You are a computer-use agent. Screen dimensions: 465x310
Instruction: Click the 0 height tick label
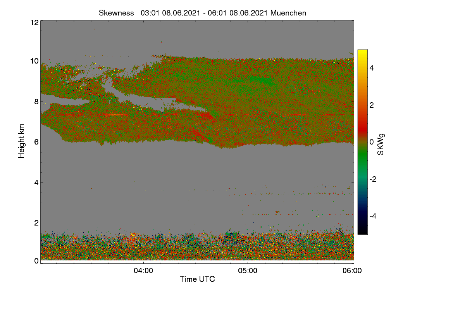[x=36, y=261]
